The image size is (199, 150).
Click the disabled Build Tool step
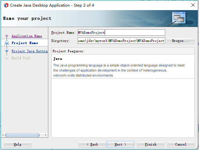pyautogui.click(x=21, y=58)
